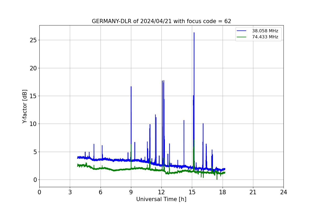Click the blue line sample in legend

[x=241, y=31]
